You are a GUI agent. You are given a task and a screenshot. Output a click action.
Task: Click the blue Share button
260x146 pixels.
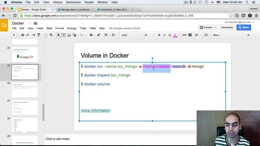[x=244, y=28]
